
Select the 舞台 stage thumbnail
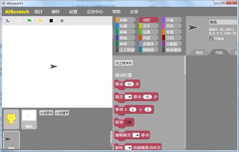coord(29,119)
